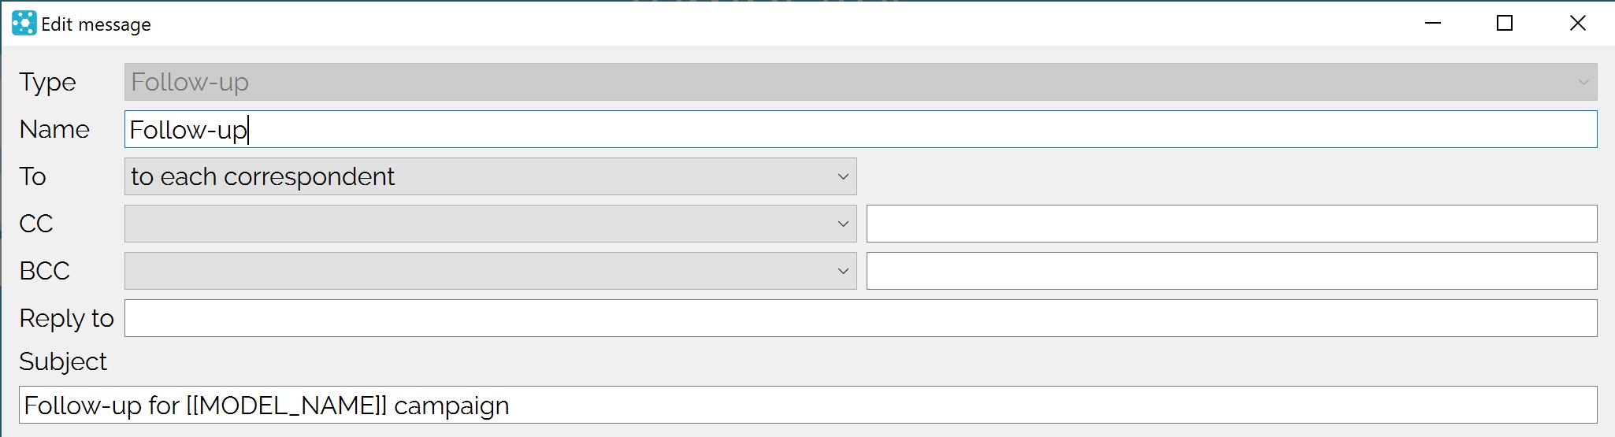
Task: Close the Edit message dialog
Action: (1577, 24)
